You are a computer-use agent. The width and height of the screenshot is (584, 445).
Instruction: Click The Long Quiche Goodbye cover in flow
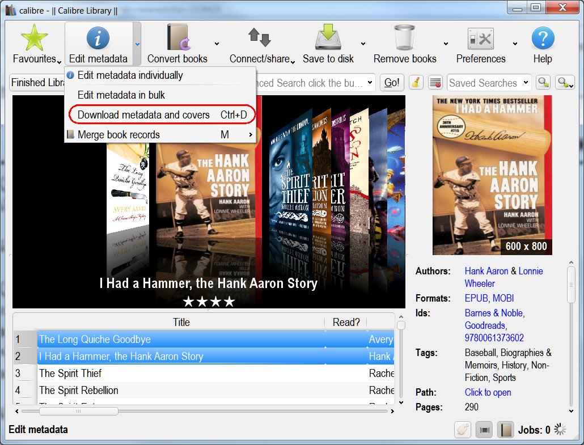click(x=128, y=189)
